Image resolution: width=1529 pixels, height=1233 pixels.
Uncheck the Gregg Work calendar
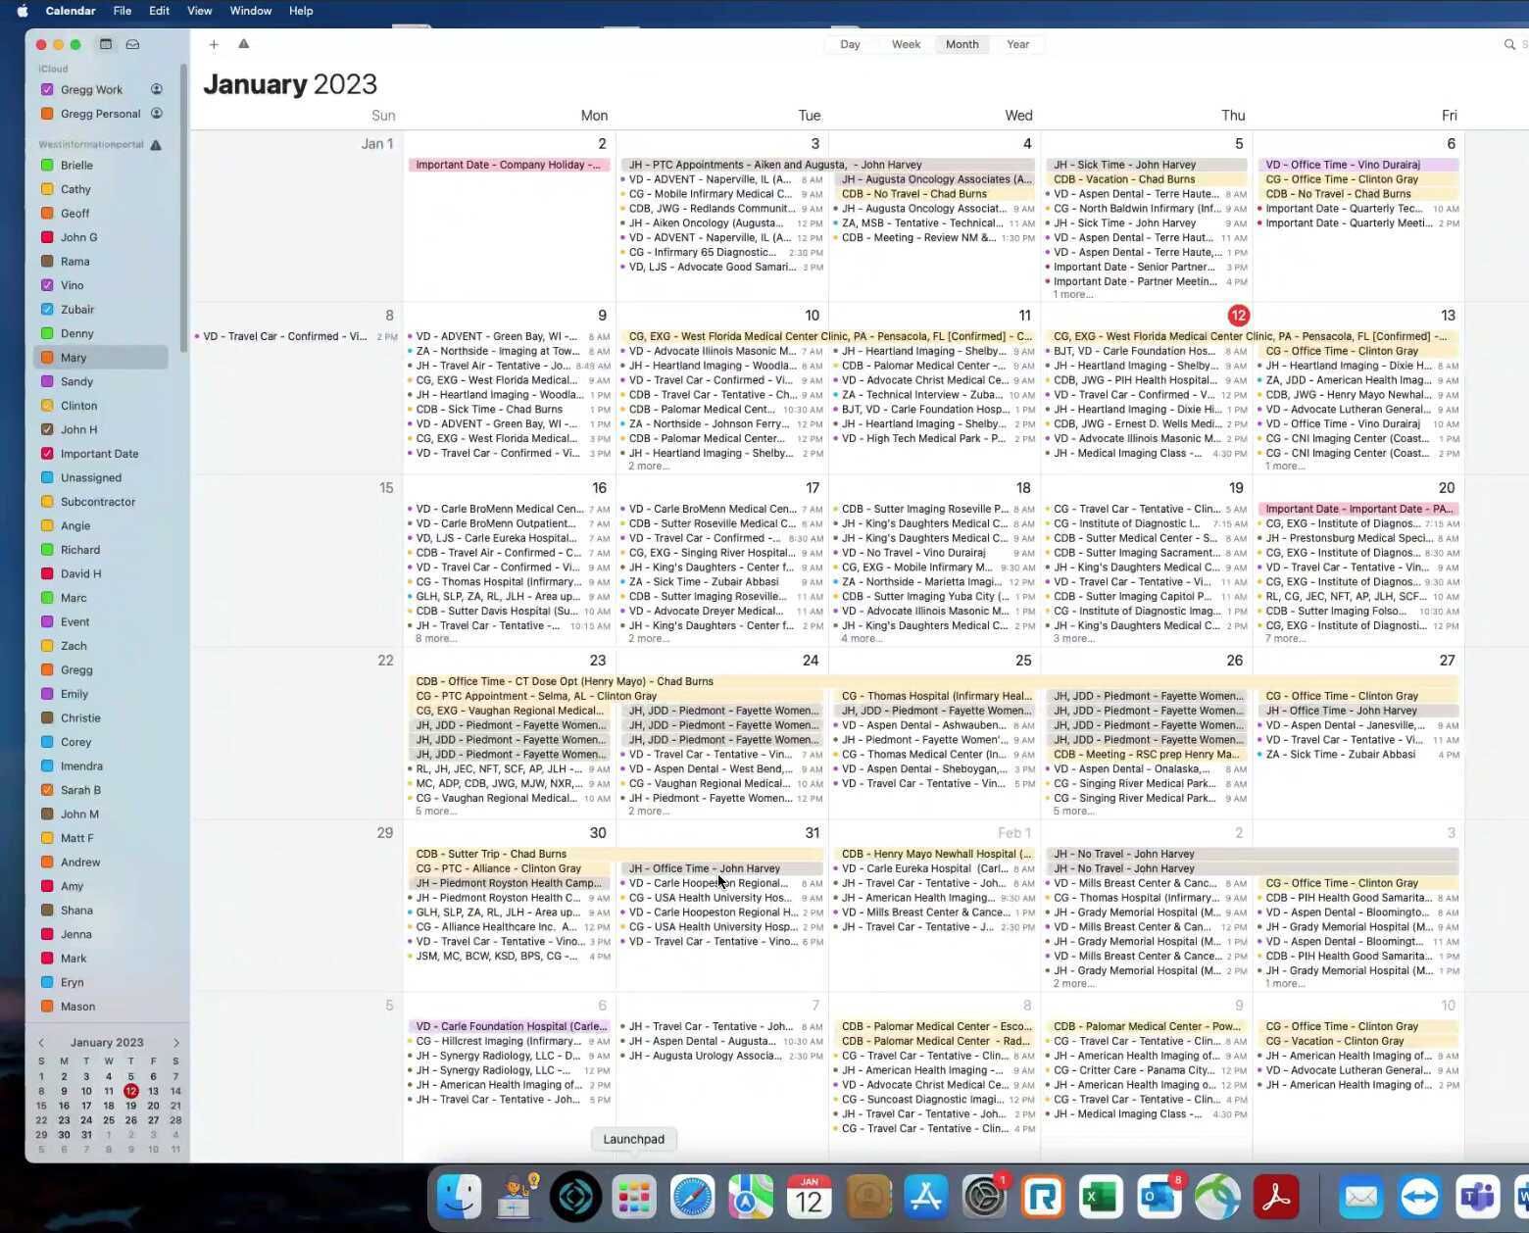click(46, 88)
